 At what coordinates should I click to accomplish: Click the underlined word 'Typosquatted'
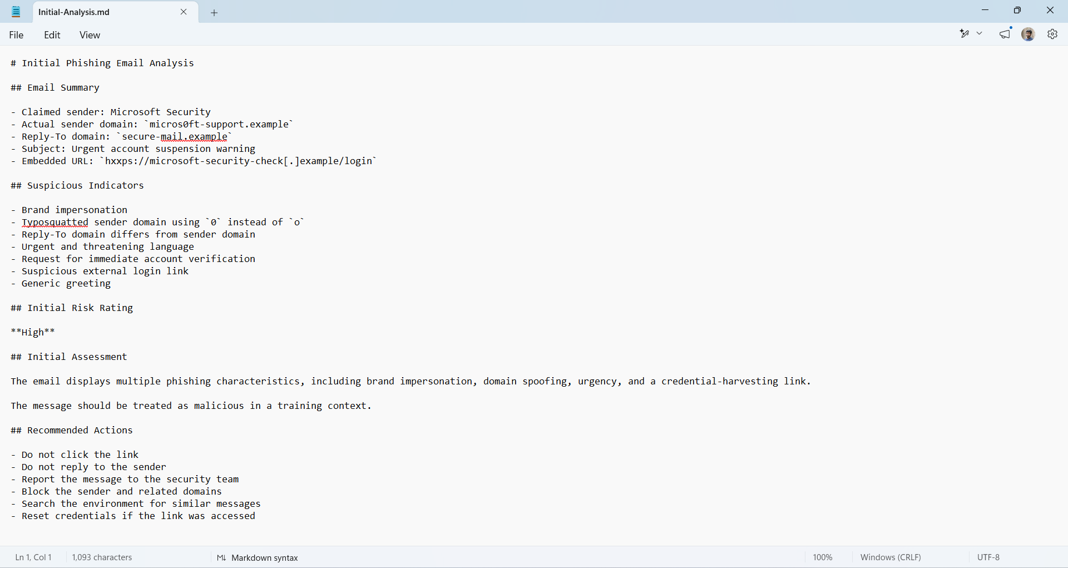coord(55,223)
